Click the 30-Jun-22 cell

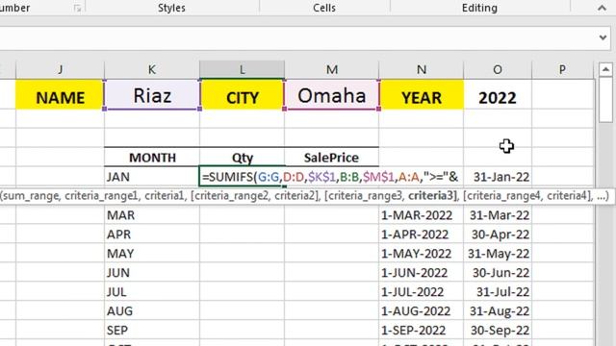[498, 273]
